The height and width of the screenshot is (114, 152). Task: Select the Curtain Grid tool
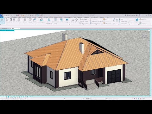[x=55, y=21]
